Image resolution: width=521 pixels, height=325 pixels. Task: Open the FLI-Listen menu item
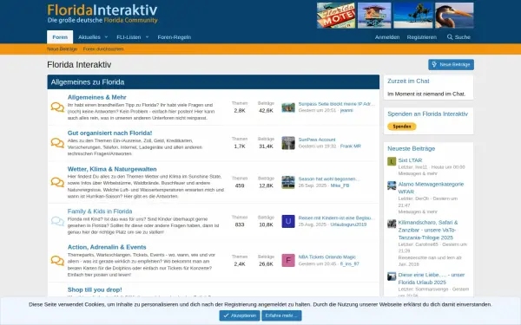click(129, 37)
